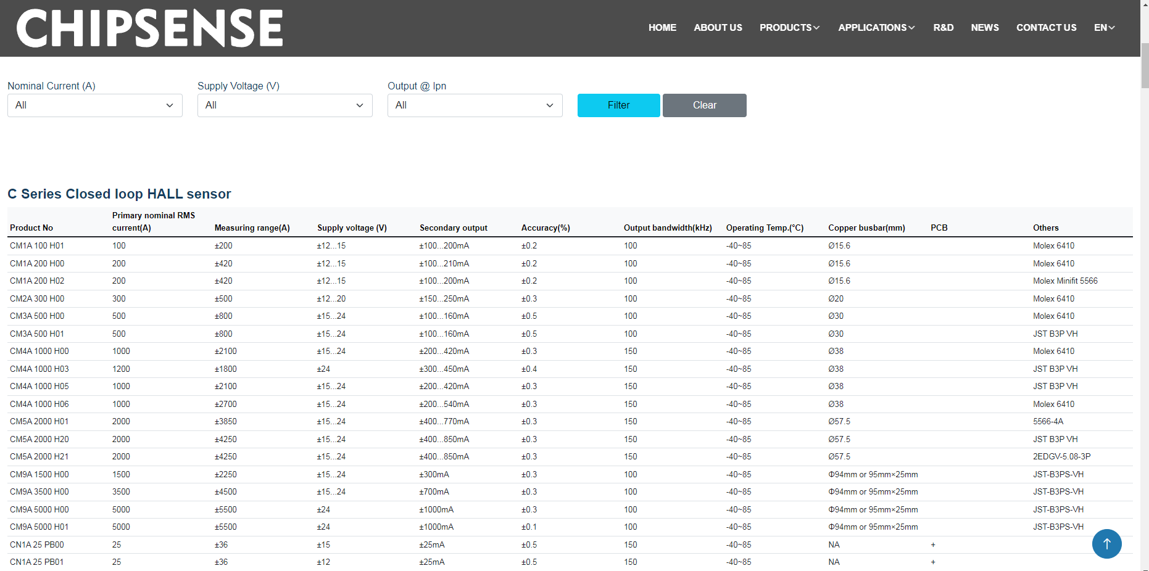Go to CONTACT US page
The height and width of the screenshot is (571, 1149).
pyautogui.click(x=1046, y=28)
